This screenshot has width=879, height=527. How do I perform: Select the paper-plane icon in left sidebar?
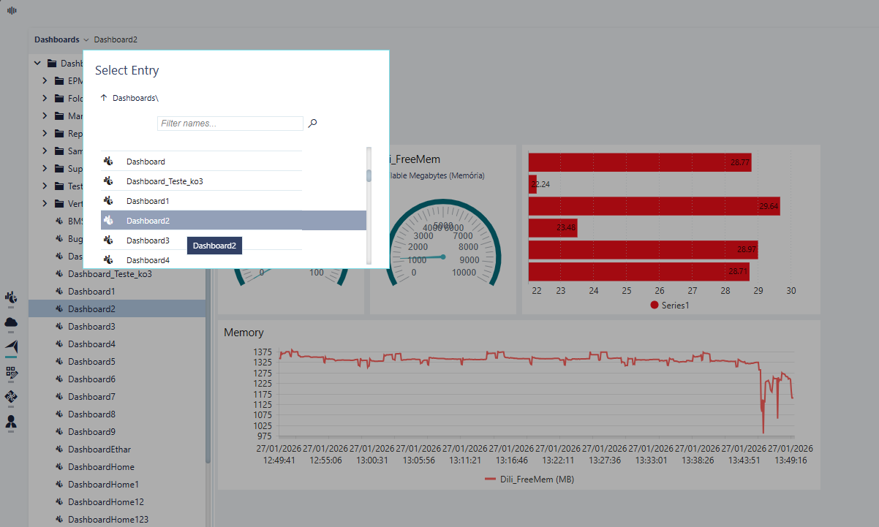tap(11, 346)
